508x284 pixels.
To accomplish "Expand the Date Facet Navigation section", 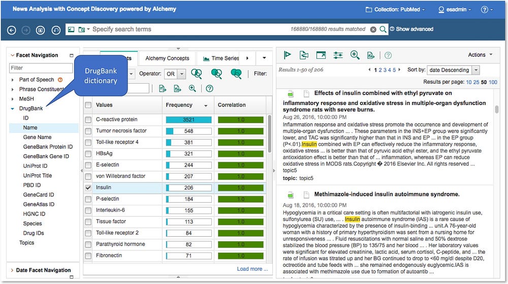I will pyautogui.click(x=12, y=270).
